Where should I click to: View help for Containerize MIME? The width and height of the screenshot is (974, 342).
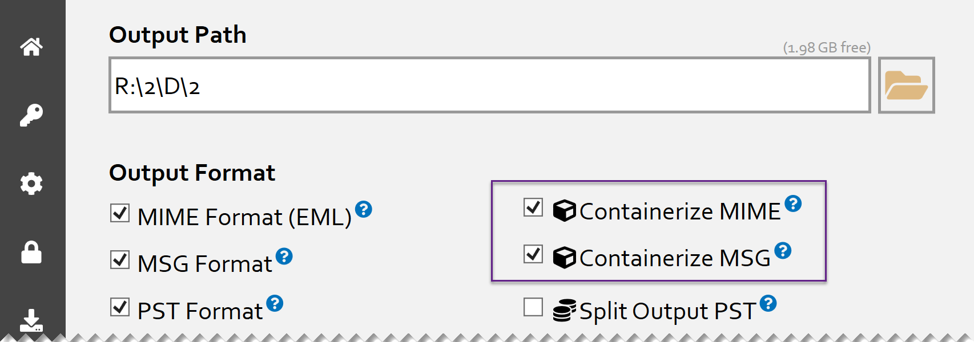click(x=793, y=203)
